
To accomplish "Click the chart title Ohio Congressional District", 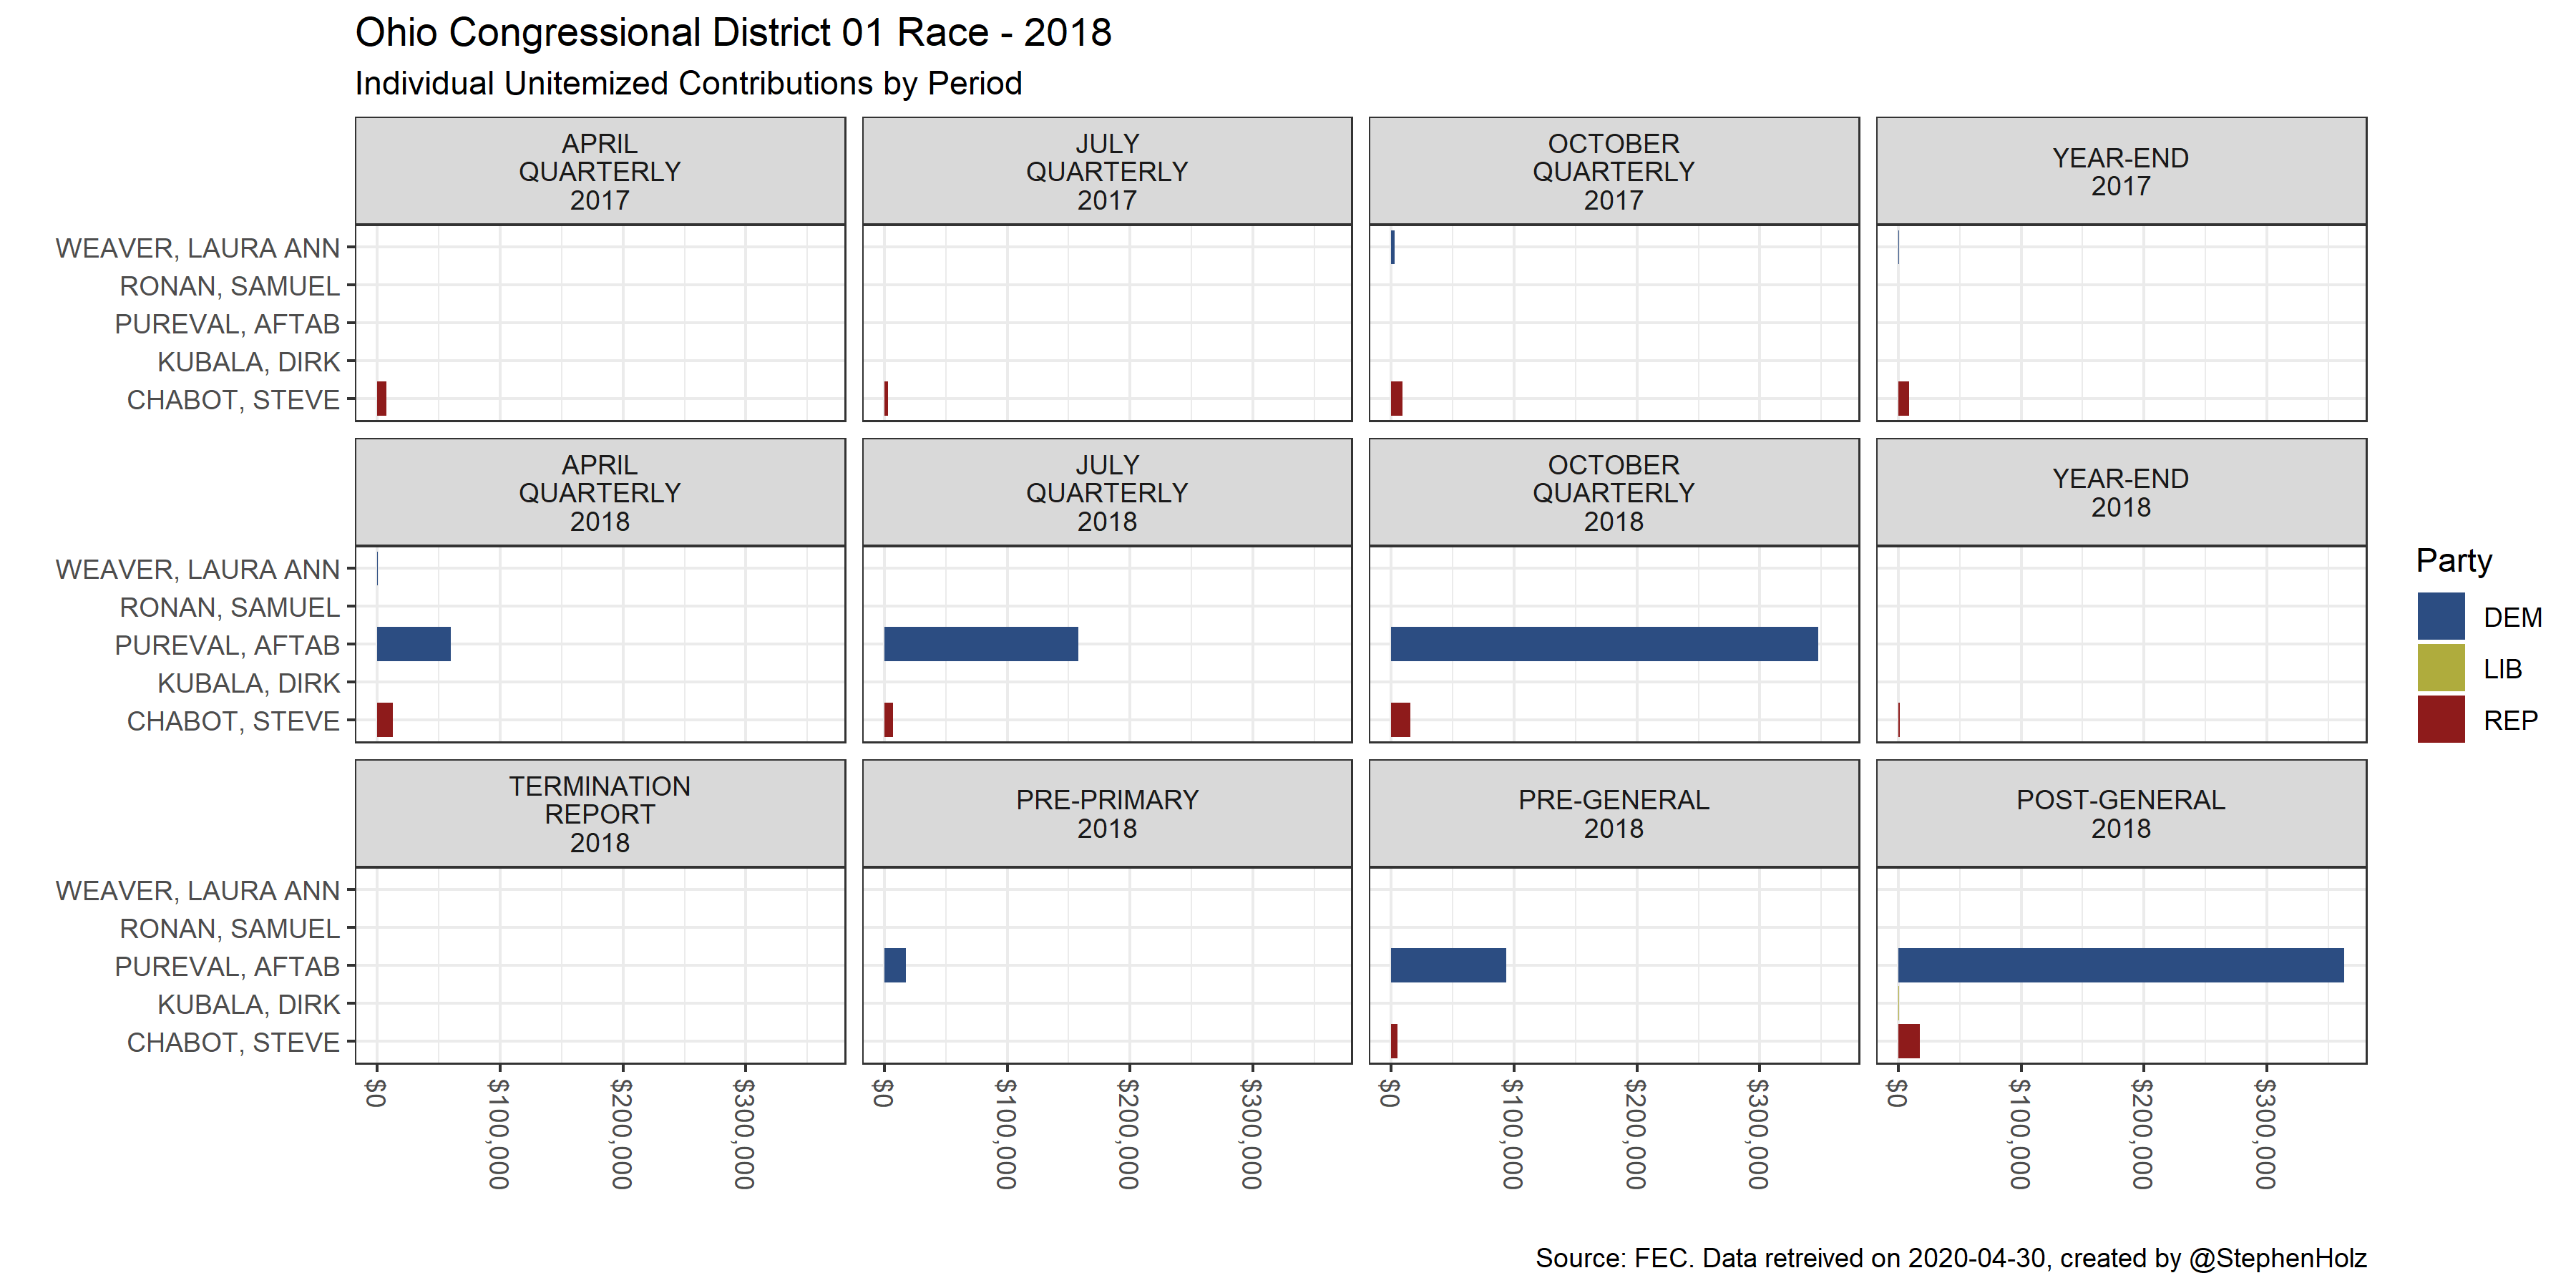I will click(732, 32).
